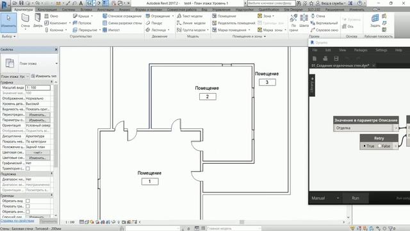
Task: Click the Отделка text field in Dynamo node
Action: (x=364, y=128)
